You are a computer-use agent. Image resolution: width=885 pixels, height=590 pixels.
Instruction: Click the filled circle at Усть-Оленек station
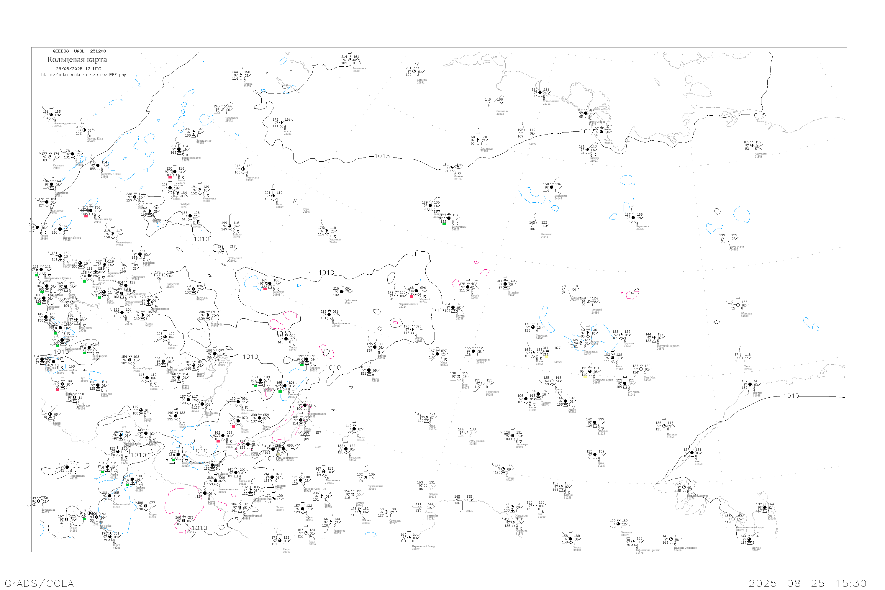click(x=540, y=93)
